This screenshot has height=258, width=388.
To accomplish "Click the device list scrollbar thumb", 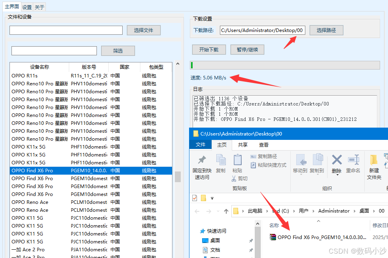I will pyautogui.click(x=178, y=177).
